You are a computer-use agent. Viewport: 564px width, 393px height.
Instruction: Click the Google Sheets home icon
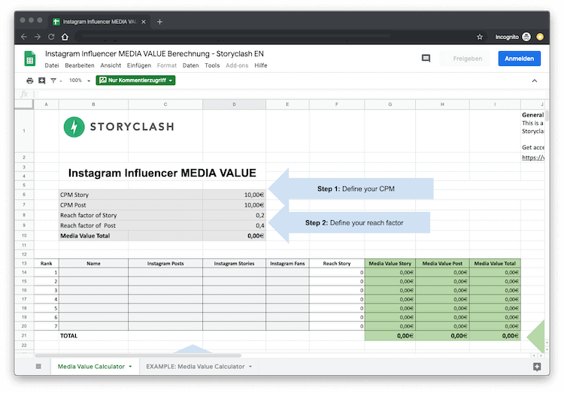(30, 59)
